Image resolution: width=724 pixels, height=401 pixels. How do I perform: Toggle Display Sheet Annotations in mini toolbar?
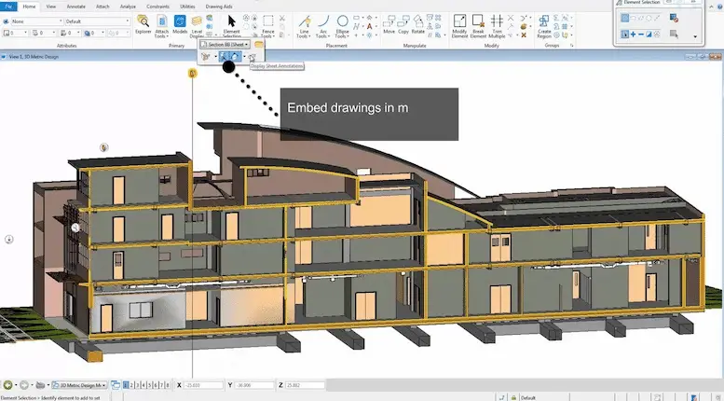coord(253,57)
